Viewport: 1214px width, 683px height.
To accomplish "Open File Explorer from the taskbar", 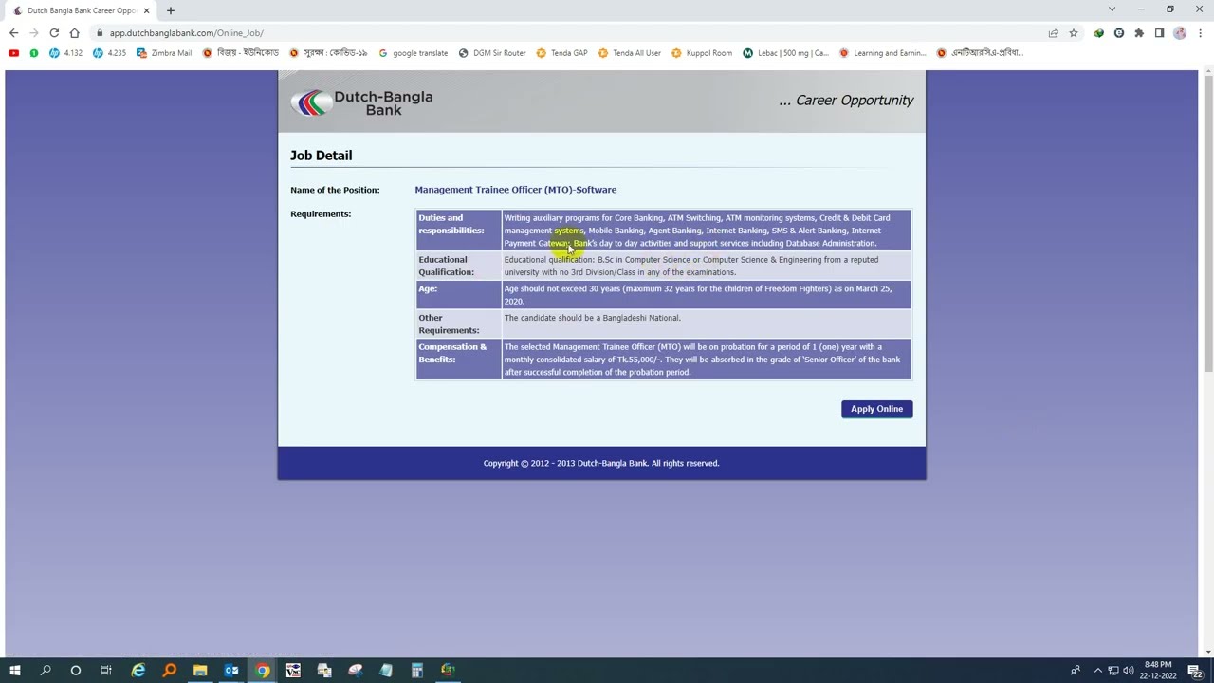I will tap(200, 671).
